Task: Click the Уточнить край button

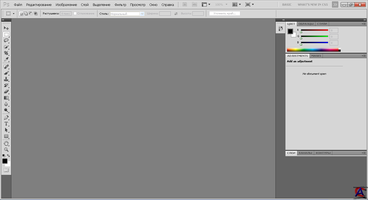Action: [224, 14]
